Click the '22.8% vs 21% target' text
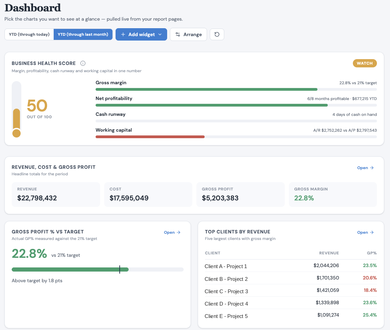 pyautogui.click(x=358, y=83)
